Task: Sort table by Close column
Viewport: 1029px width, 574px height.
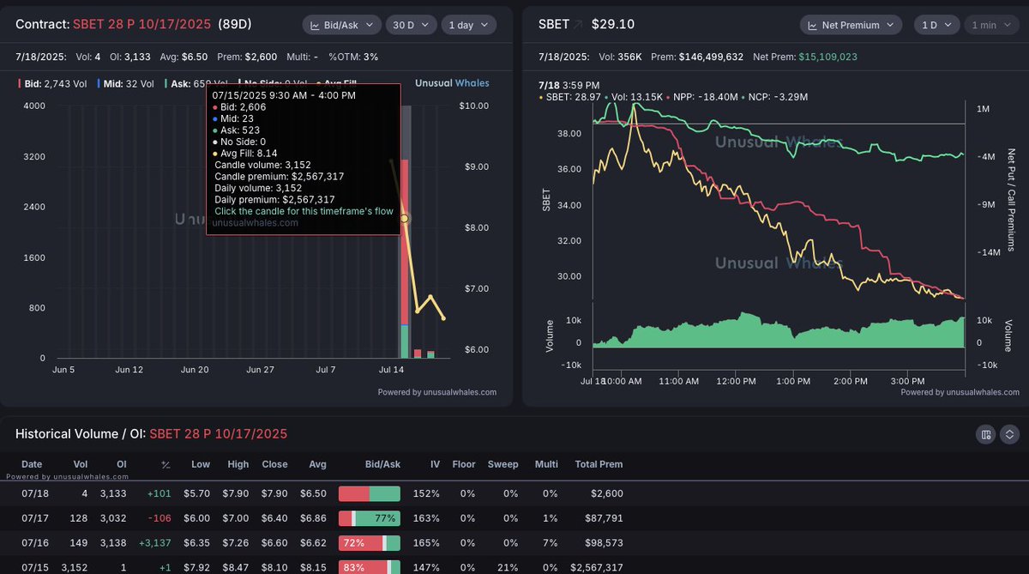Action: point(274,464)
